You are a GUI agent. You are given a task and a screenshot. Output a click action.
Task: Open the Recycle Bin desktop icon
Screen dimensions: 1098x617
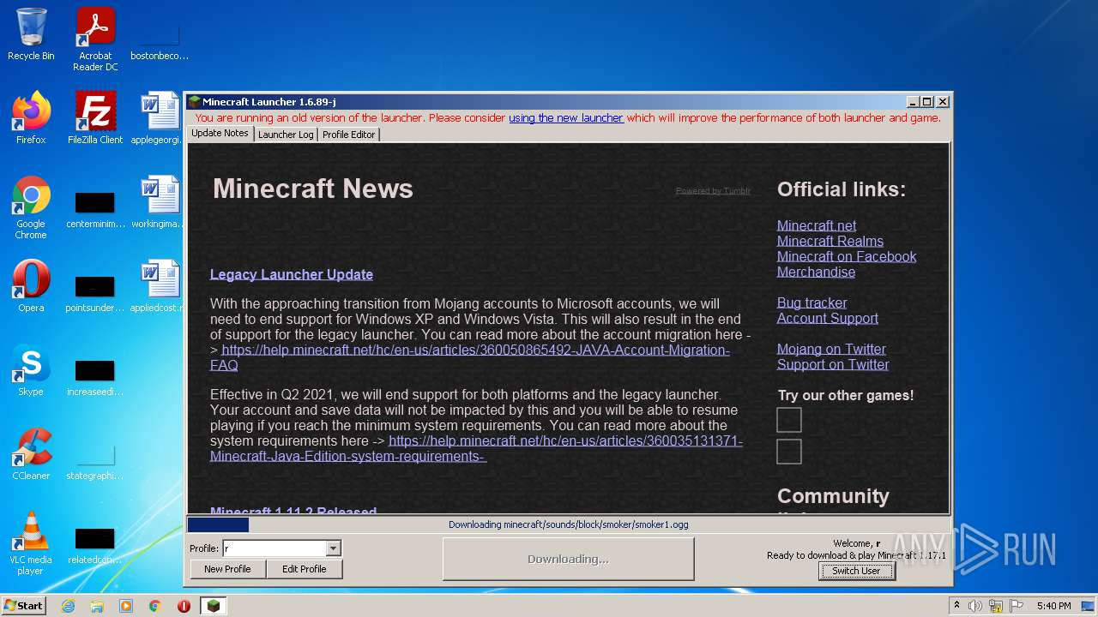click(31, 34)
